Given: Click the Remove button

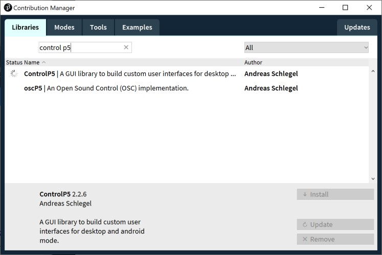Looking at the screenshot, I should tap(335, 239).
